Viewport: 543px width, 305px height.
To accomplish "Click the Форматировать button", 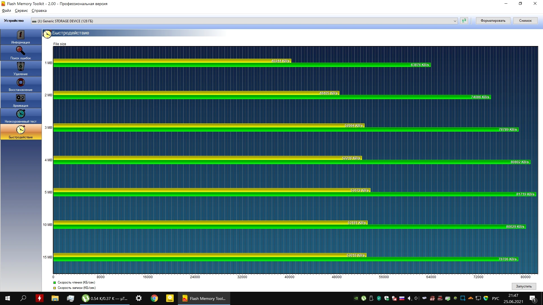I will tap(493, 21).
